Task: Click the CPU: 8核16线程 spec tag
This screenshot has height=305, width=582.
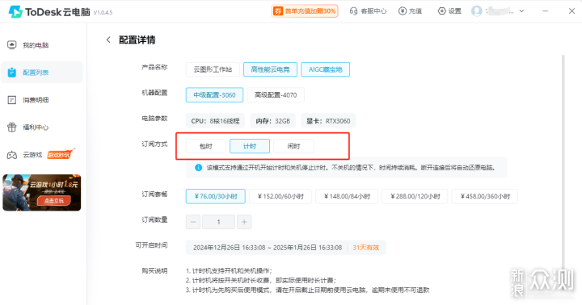Action: tap(215, 121)
